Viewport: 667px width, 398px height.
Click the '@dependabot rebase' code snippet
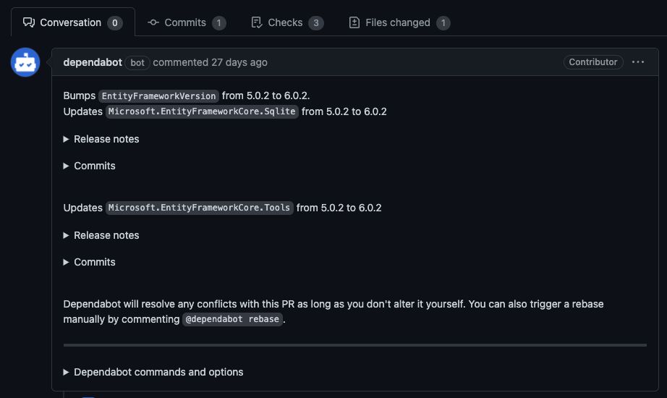pos(233,319)
